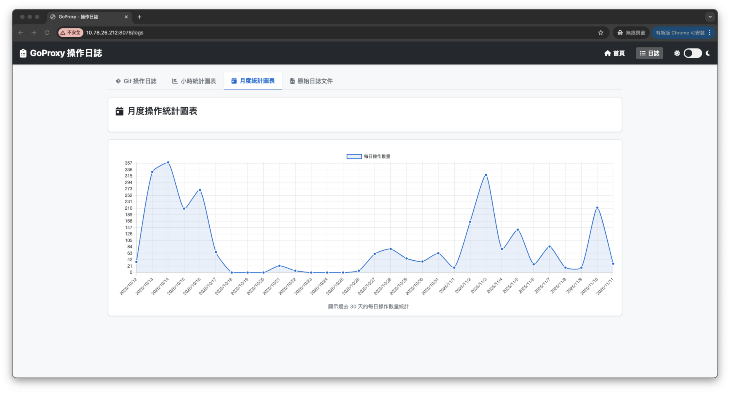Click the sun light-mode icon
Image resolution: width=730 pixels, height=393 pixels.
[x=677, y=53]
